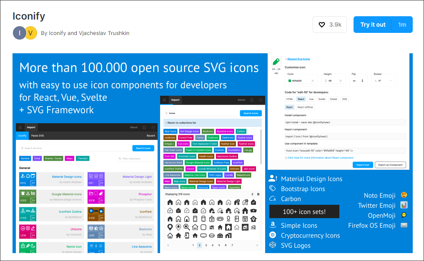Click the npm install command field
Image resolution: width=424 pixels, height=261 pixels.
click(345, 122)
